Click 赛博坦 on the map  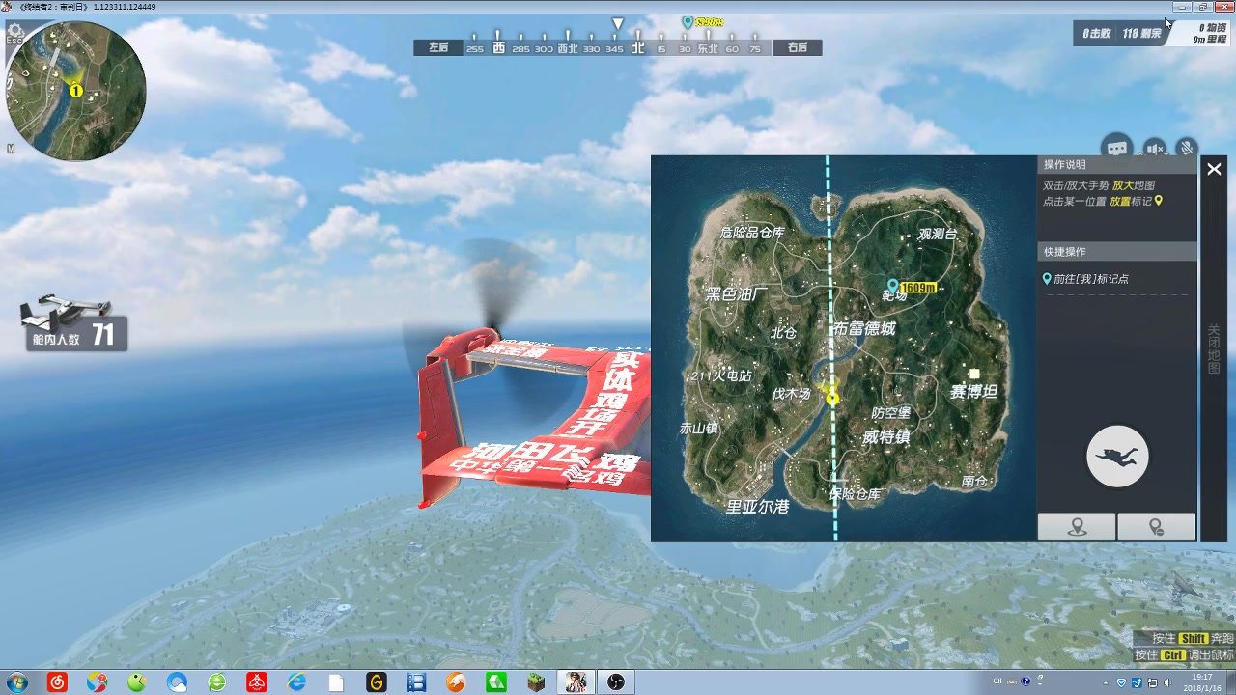[x=973, y=391]
